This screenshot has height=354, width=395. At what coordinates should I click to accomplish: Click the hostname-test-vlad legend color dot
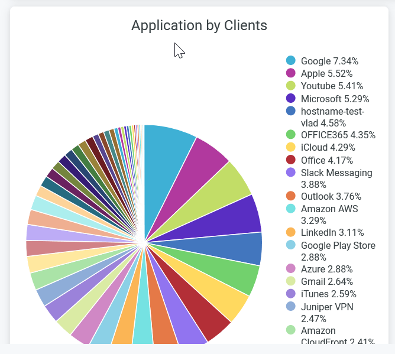click(291, 111)
